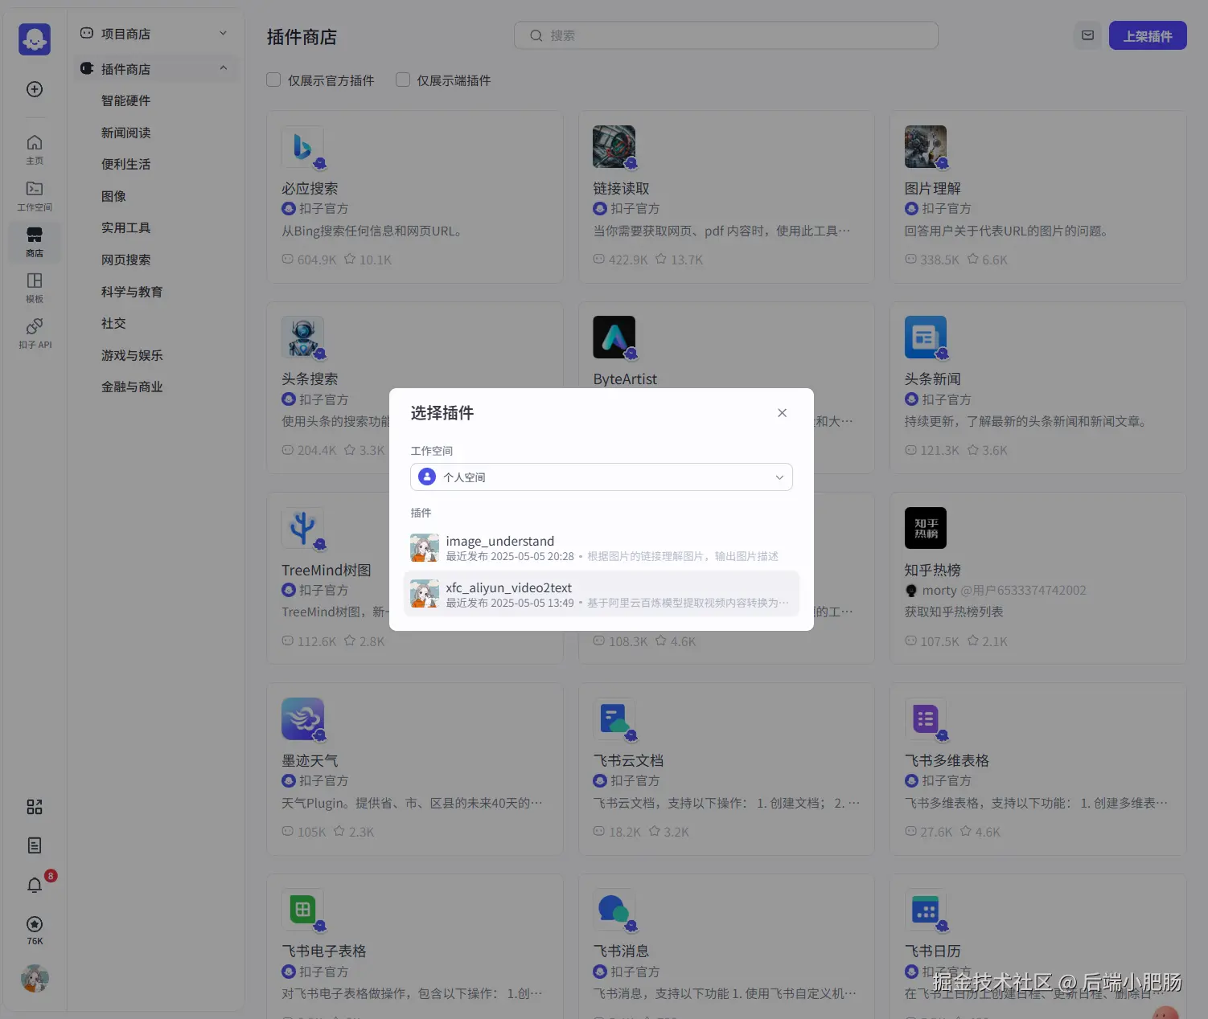Click the 搜索 input field
This screenshot has height=1019, width=1208.
pyautogui.click(x=726, y=35)
